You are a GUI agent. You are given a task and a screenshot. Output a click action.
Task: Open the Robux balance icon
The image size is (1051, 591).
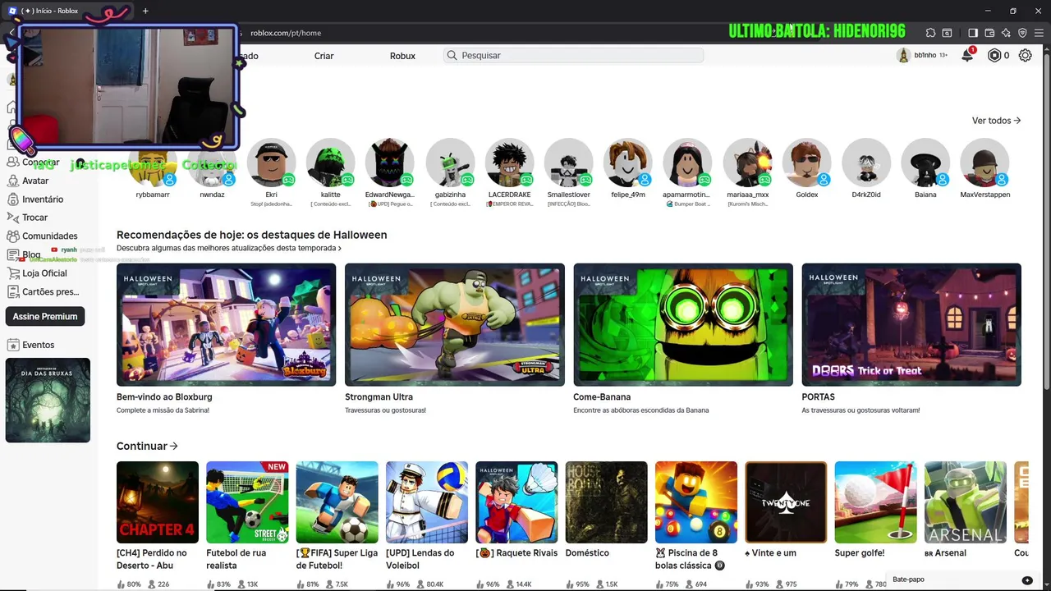coord(994,55)
